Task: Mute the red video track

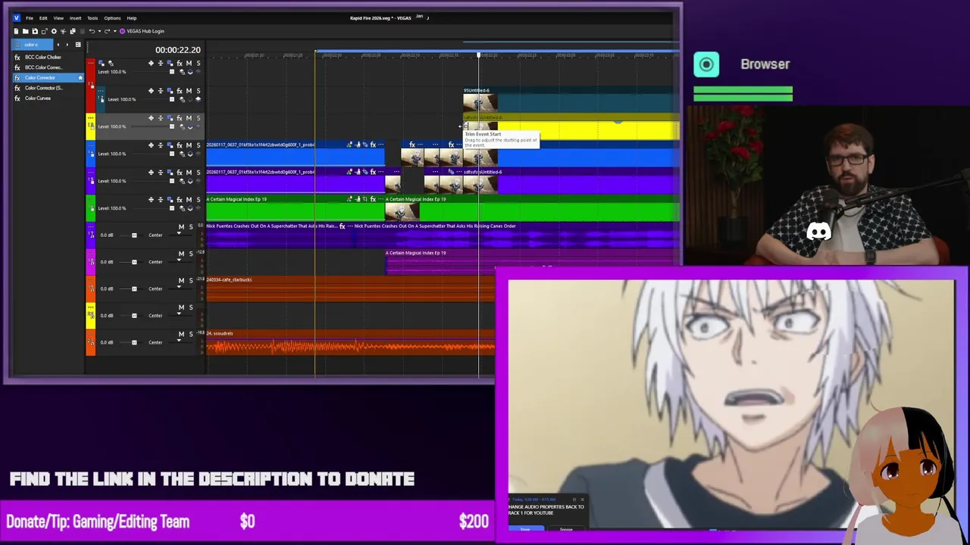Action: (x=189, y=64)
